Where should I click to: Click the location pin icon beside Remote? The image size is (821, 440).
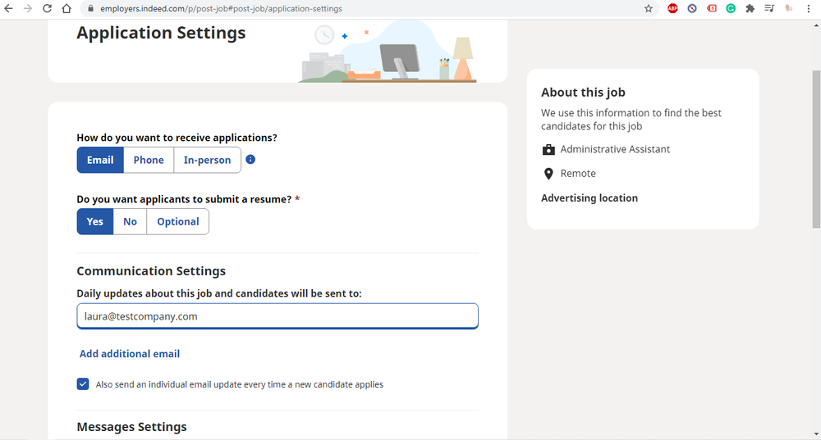(548, 174)
